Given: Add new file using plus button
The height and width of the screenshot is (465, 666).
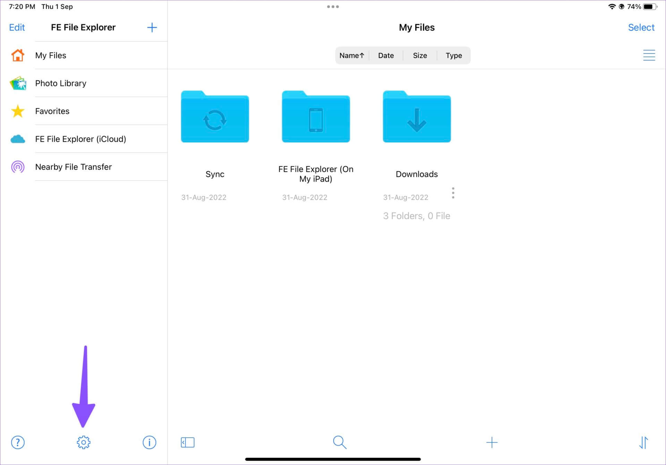Looking at the screenshot, I should click(x=492, y=442).
